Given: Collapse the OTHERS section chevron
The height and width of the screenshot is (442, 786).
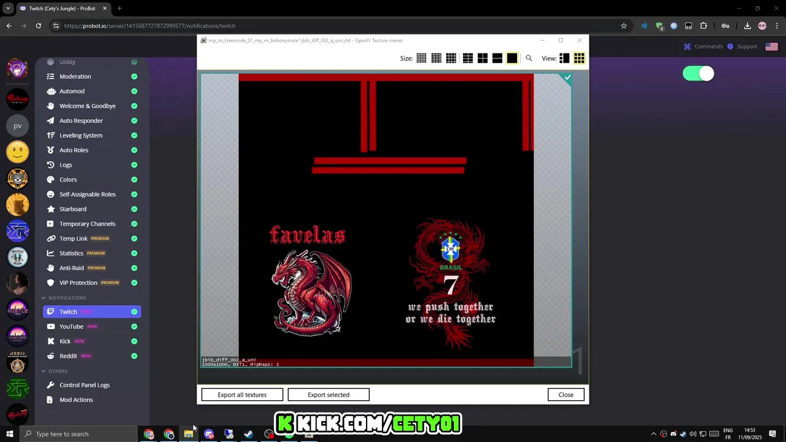Looking at the screenshot, I should pyautogui.click(x=44, y=371).
